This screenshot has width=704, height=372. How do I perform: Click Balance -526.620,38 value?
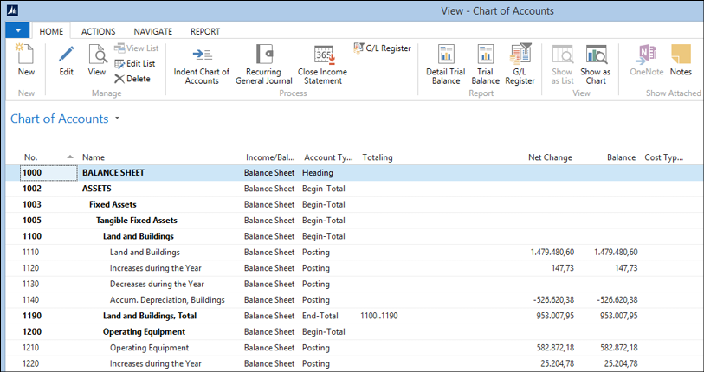point(617,300)
